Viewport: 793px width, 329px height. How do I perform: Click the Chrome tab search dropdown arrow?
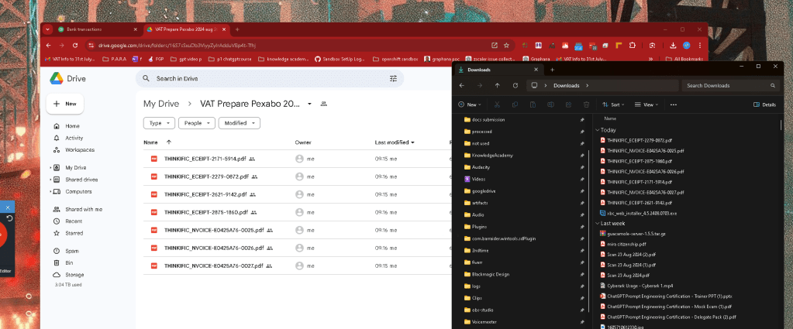[47, 30]
